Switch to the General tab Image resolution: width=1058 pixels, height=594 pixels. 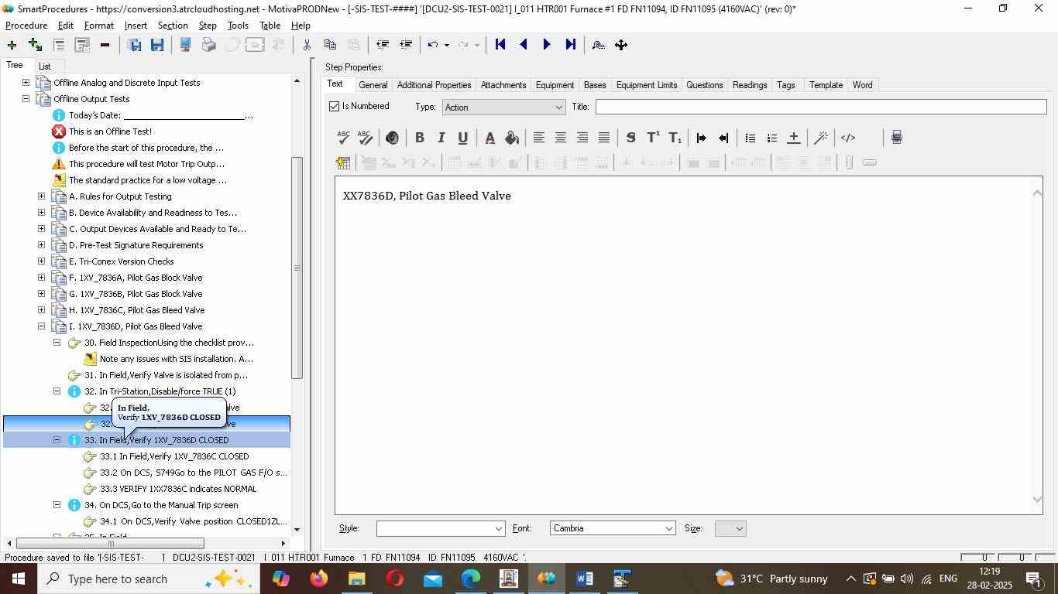click(373, 85)
